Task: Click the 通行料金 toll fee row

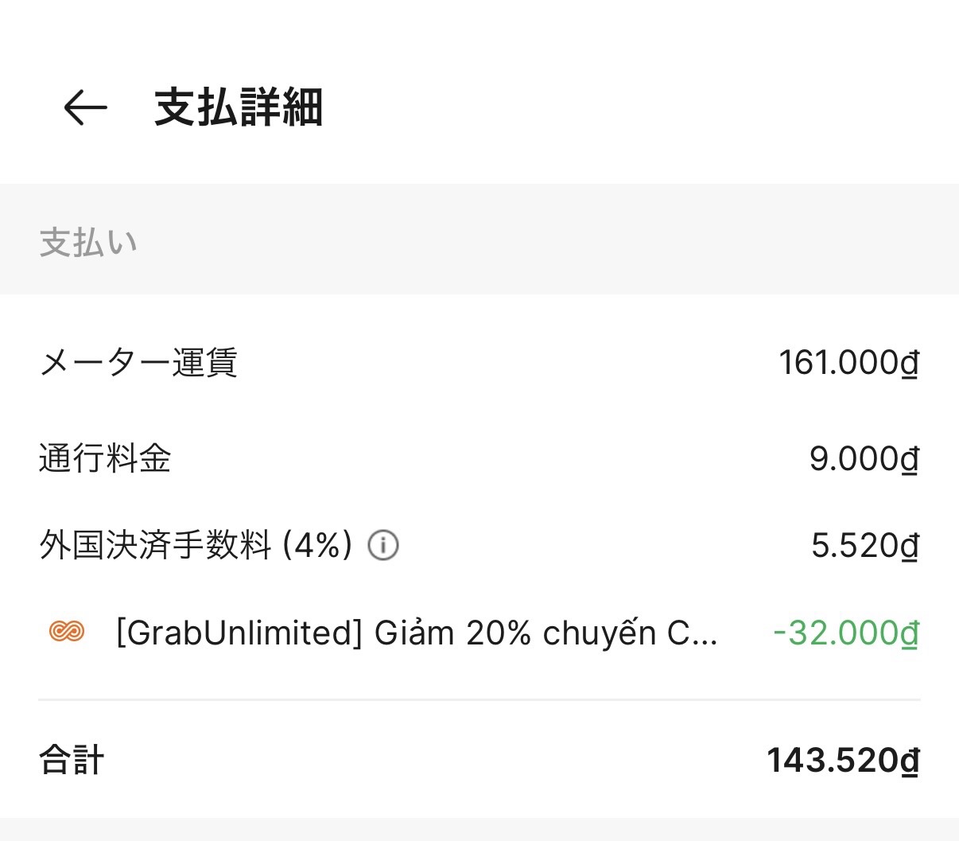Action: (104, 459)
